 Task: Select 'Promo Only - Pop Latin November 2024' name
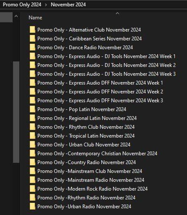[82, 110]
